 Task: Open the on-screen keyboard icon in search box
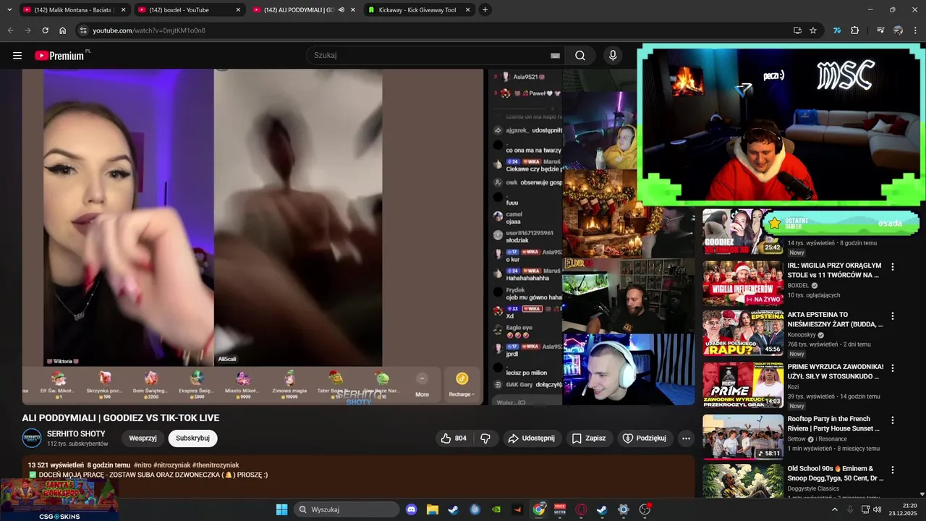point(555,56)
